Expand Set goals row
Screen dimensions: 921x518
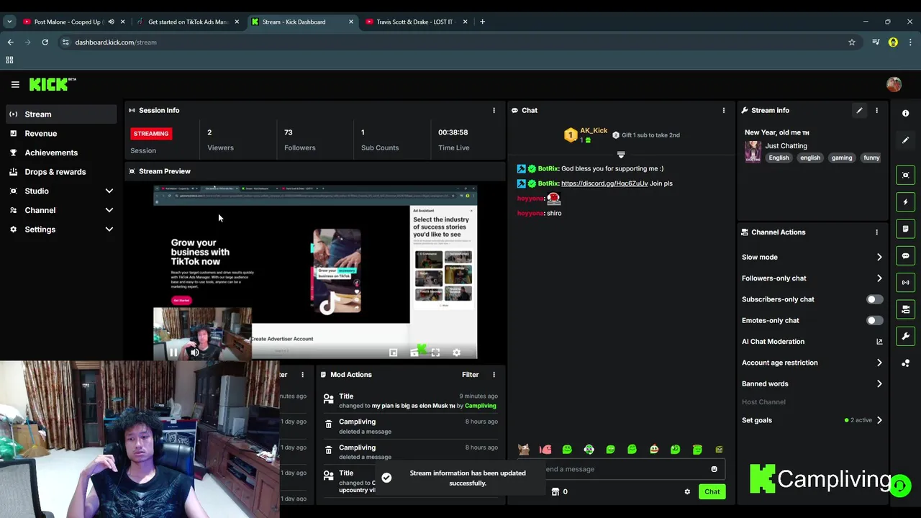click(x=812, y=420)
